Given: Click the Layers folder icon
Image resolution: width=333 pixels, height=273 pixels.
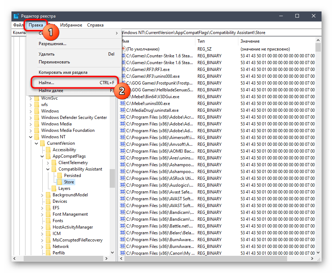Looking at the screenshot, I should tap(54, 188).
